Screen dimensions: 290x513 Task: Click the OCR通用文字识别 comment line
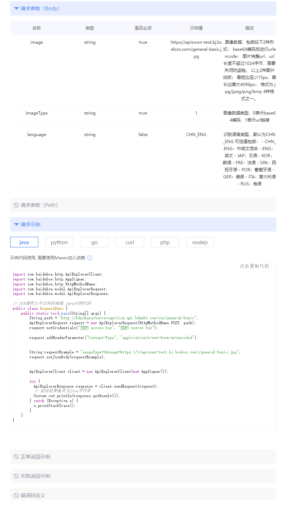click(52, 303)
